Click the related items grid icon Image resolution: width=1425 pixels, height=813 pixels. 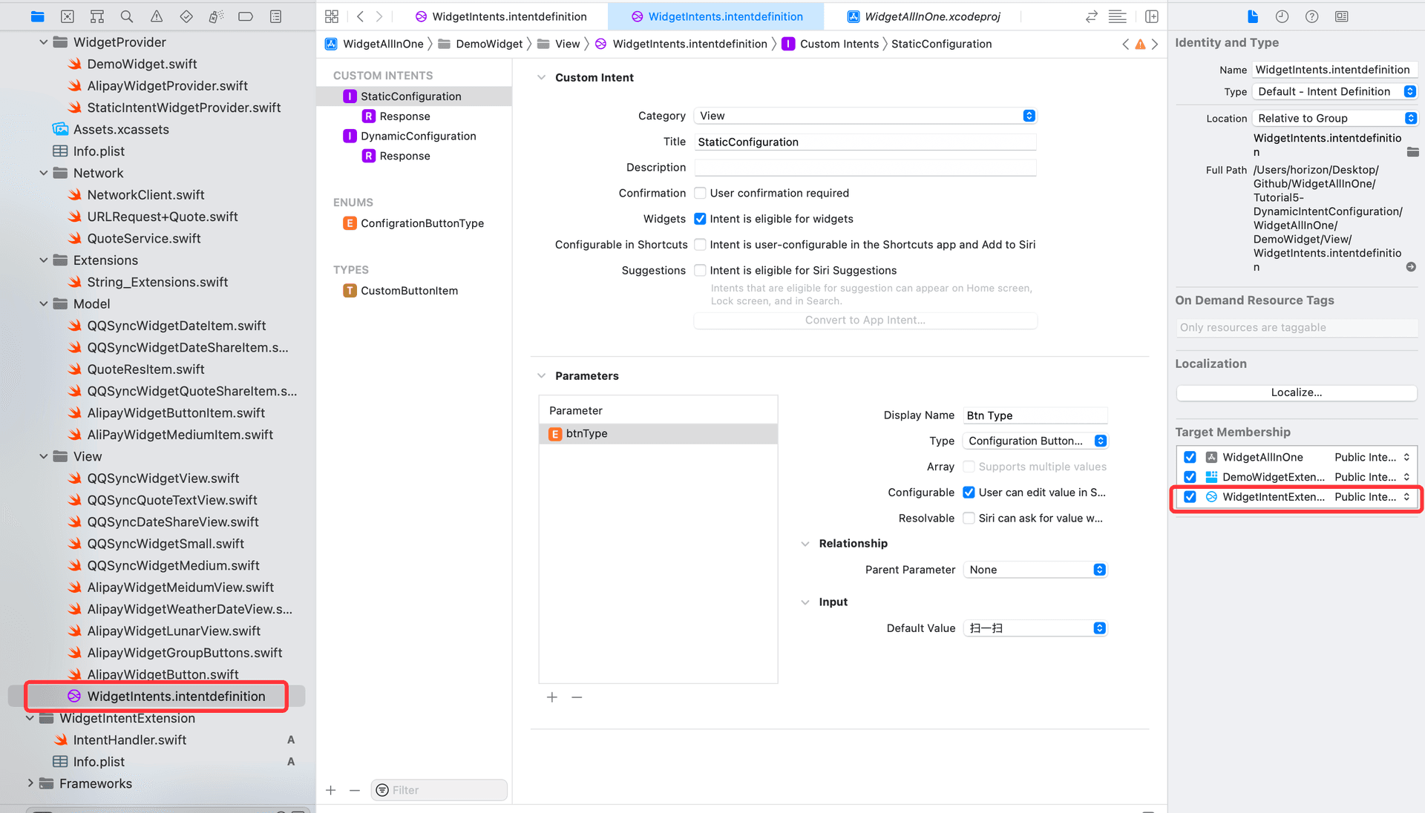(x=332, y=16)
